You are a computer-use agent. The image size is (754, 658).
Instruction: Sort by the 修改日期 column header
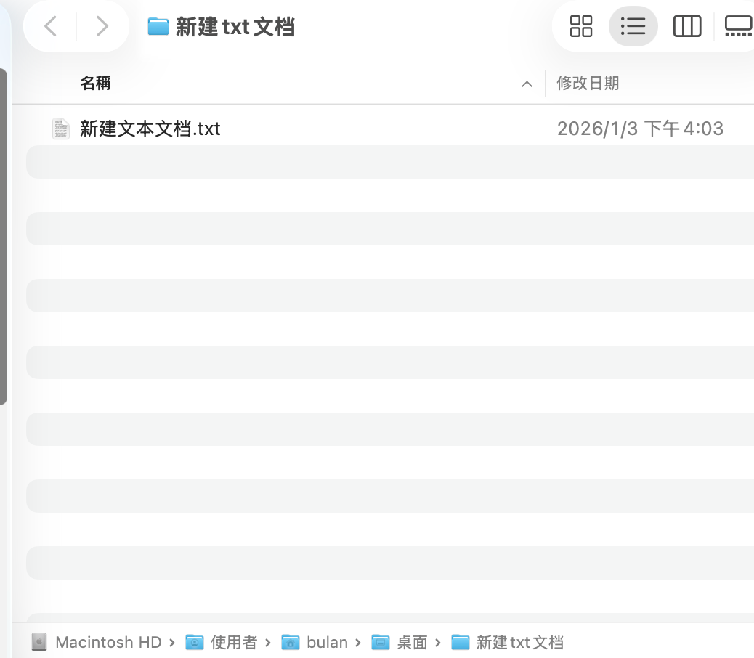pyautogui.click(x=588, y=84)
